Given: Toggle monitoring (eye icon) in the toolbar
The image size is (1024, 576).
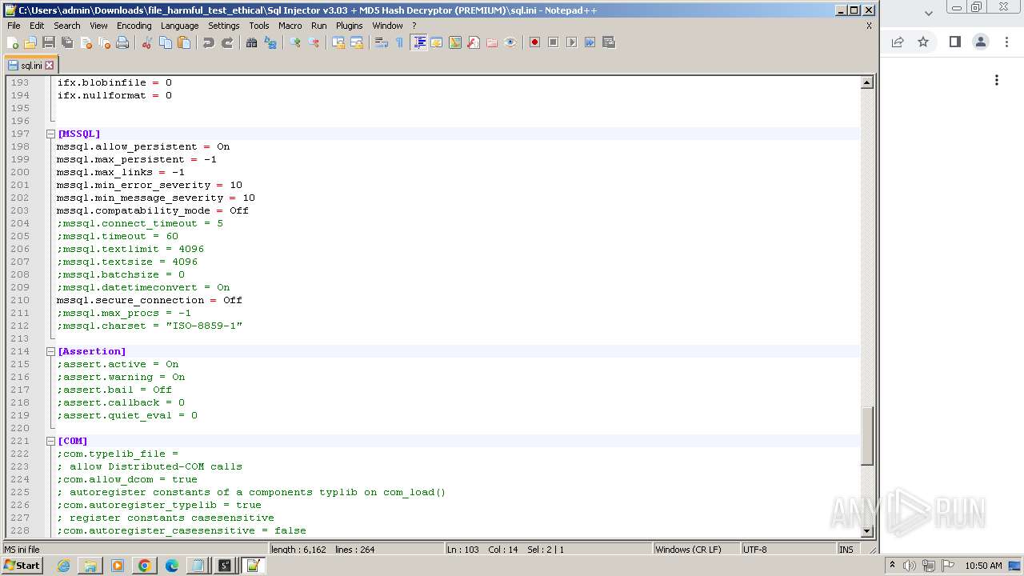Looking at the screenshot, I should (x=510, y=42).
